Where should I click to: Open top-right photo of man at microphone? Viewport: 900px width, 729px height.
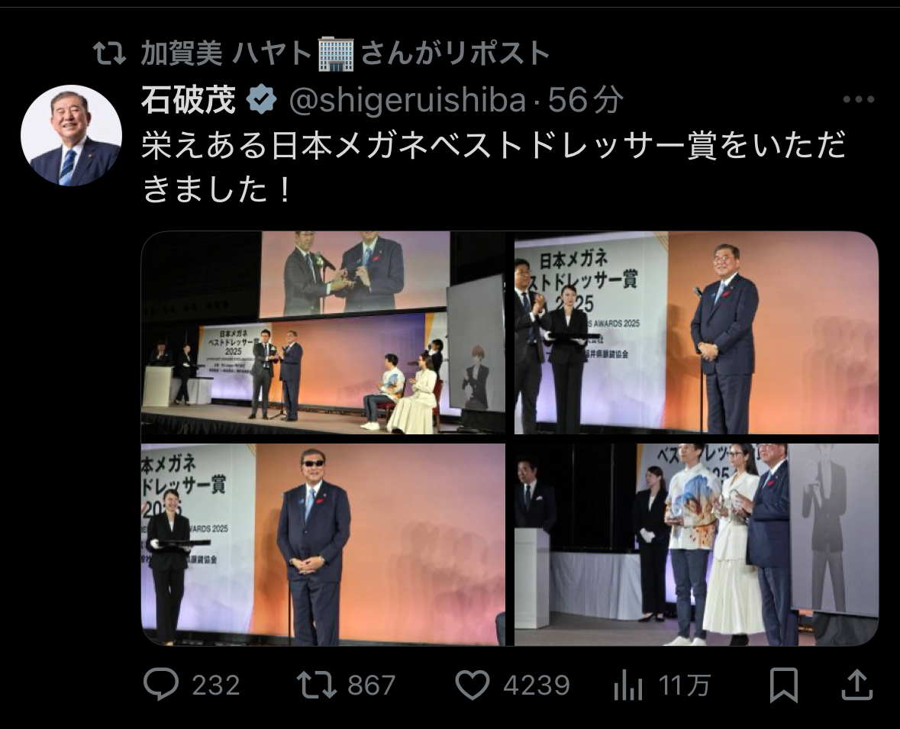[x=696, y=332]
